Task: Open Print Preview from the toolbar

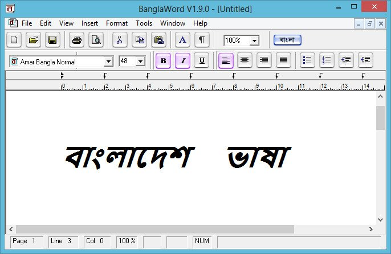Action: [95, 40]
